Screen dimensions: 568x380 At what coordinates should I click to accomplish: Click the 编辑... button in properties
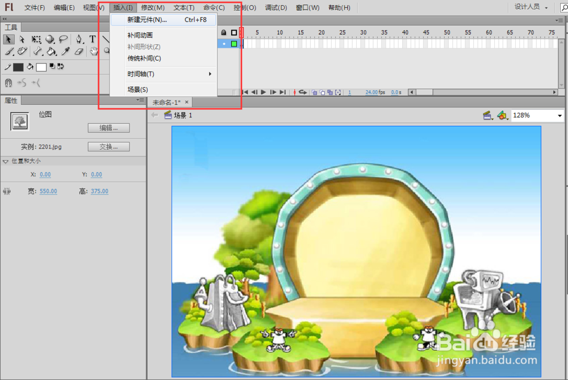pyautogui.click(x=108, y=128)
